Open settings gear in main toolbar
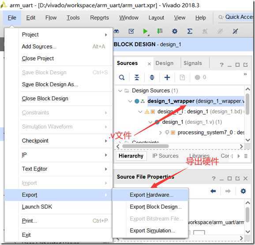 pos(175,31)
